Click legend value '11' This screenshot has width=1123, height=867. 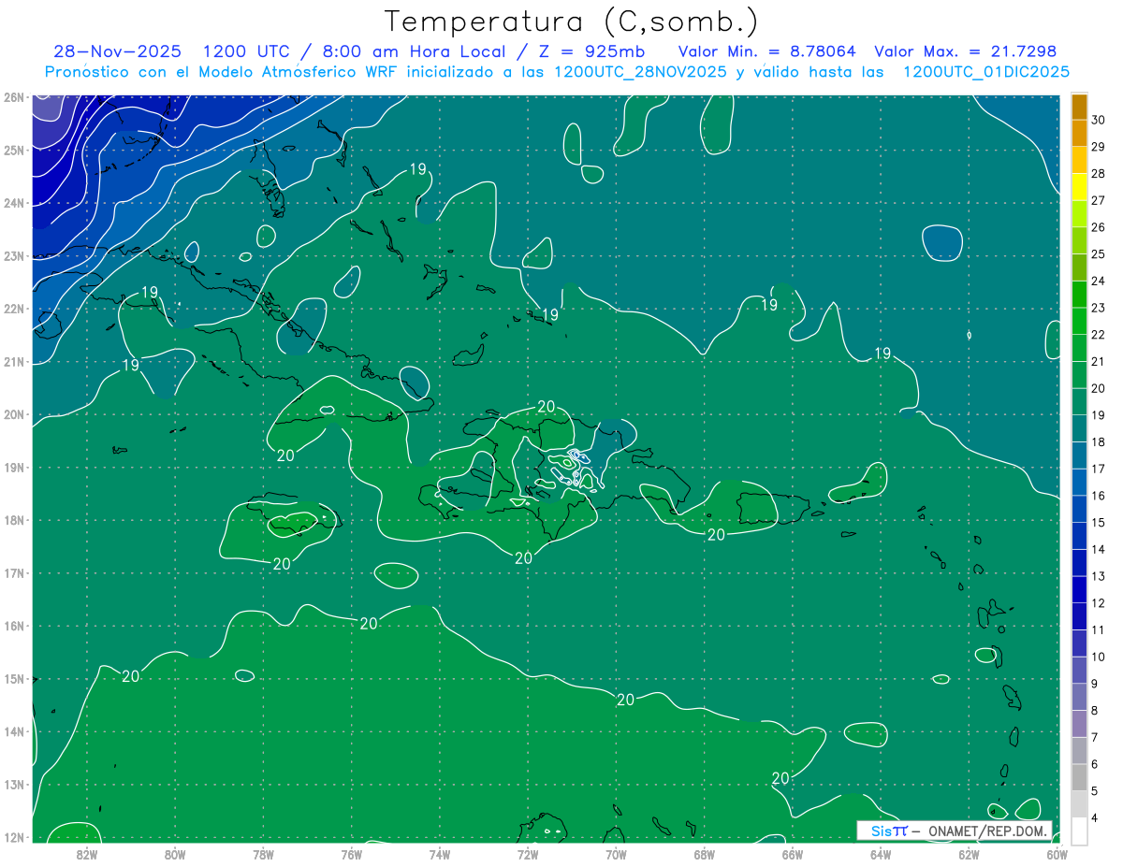click(1098, 629)
